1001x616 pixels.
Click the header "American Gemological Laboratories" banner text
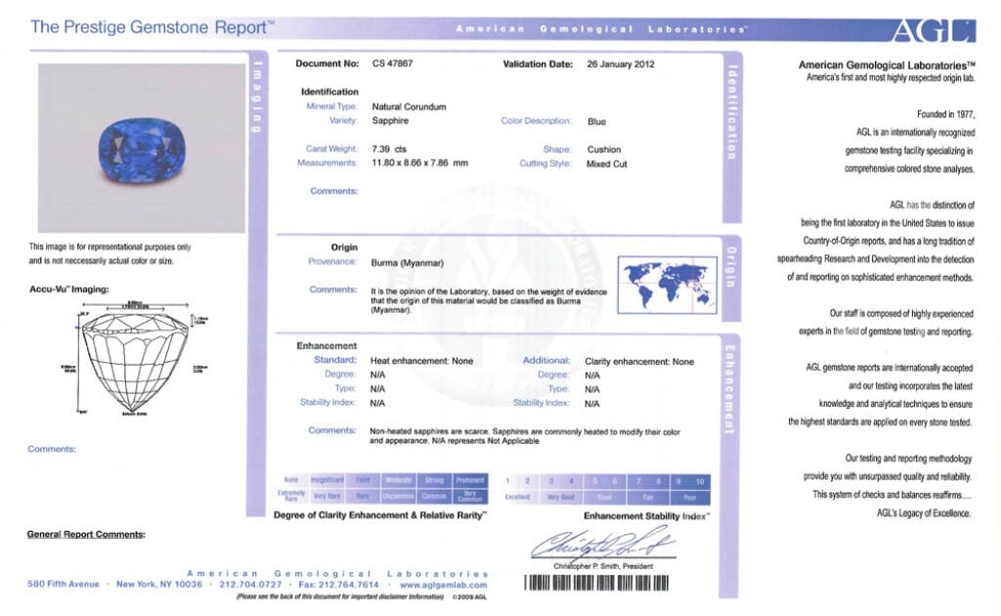[601, 29]
